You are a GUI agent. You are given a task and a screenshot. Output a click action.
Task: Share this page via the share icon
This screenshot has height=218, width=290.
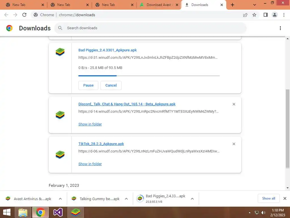tap(245, 15)
